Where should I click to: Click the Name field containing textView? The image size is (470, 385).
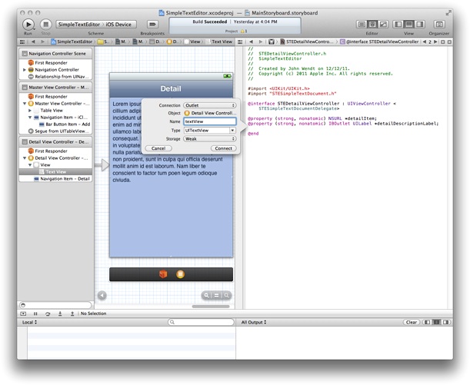(209, 121)
